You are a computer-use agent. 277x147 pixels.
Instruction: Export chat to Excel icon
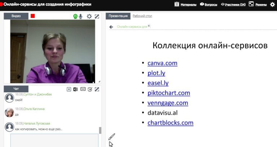(x=75, y=89)
